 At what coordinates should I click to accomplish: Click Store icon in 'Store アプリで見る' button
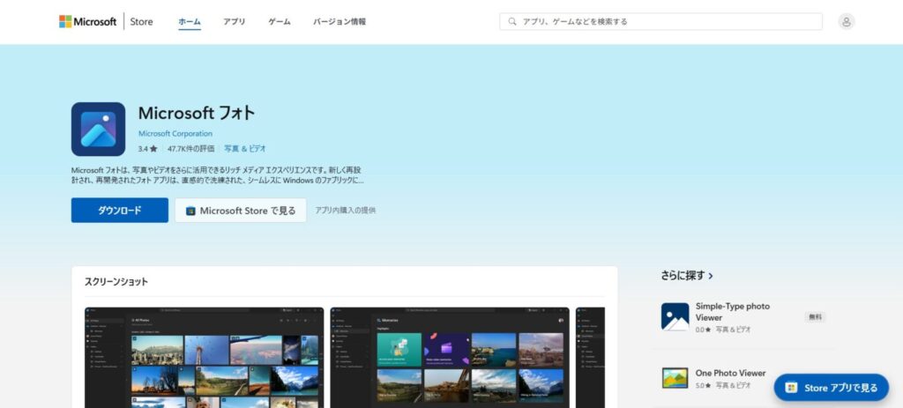[791, 388]
